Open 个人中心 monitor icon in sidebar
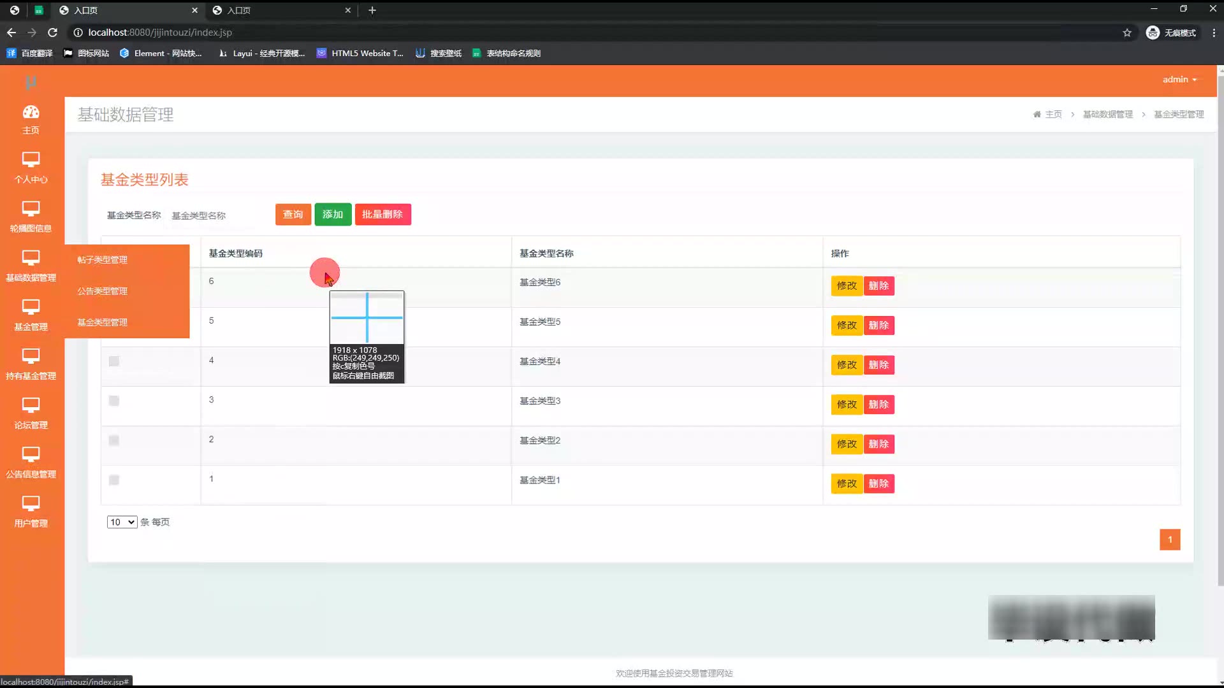1224x688 pixels. 31,159
